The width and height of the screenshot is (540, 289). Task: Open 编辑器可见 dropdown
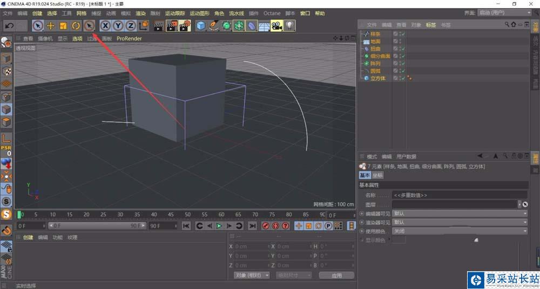(x=459, y=214)
